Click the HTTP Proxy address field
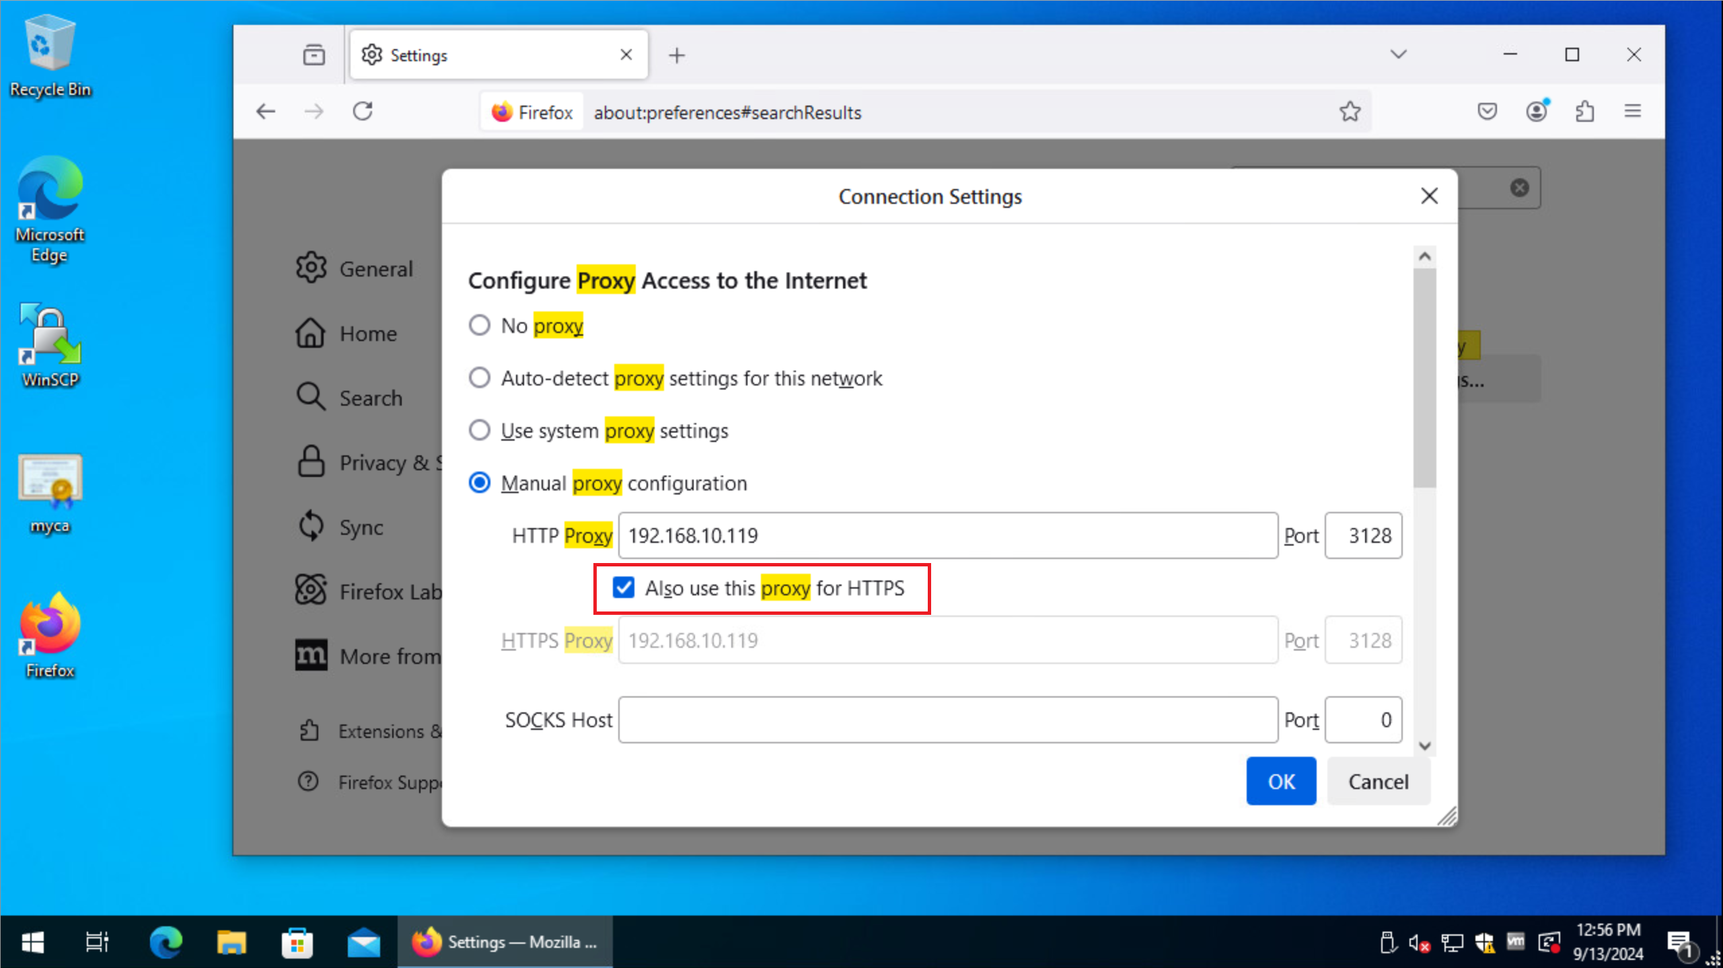Viewport: 1723px width, 968px height. [948, 535]
